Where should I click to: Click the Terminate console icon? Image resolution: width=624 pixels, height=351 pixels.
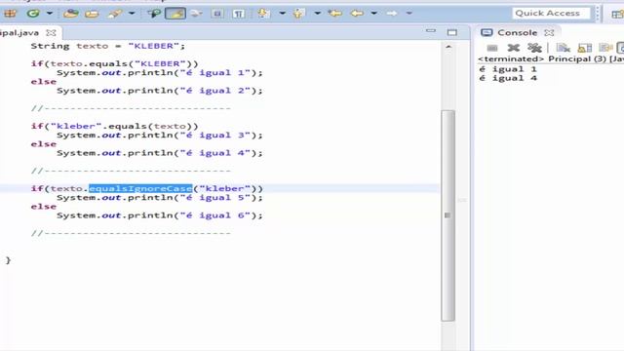(x=492, y=48)
